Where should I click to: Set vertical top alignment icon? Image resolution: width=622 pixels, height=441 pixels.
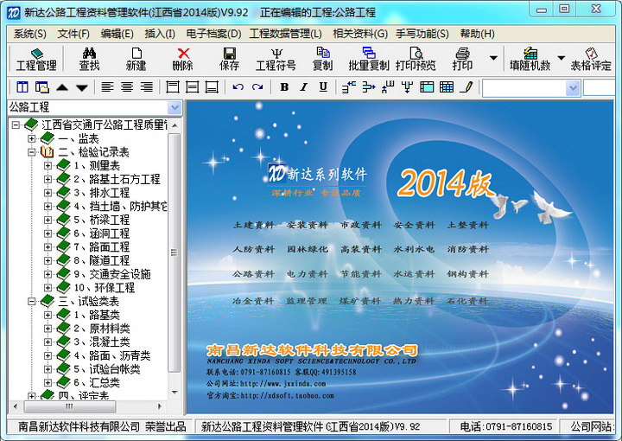[173, 87]
